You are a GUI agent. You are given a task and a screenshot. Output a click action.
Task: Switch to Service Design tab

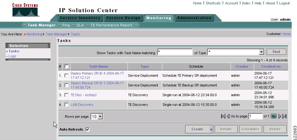coord(123,18)
